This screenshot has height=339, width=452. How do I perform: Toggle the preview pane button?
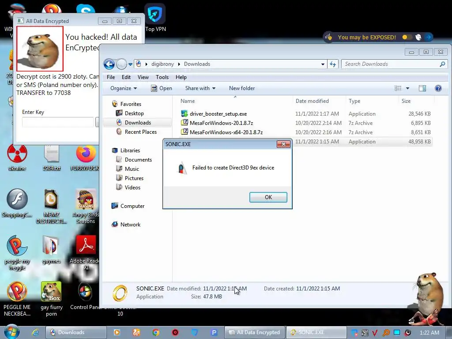pos(422,88)
